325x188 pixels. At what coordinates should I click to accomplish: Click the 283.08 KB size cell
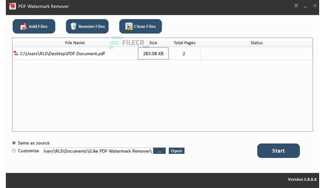click(154, 54)
